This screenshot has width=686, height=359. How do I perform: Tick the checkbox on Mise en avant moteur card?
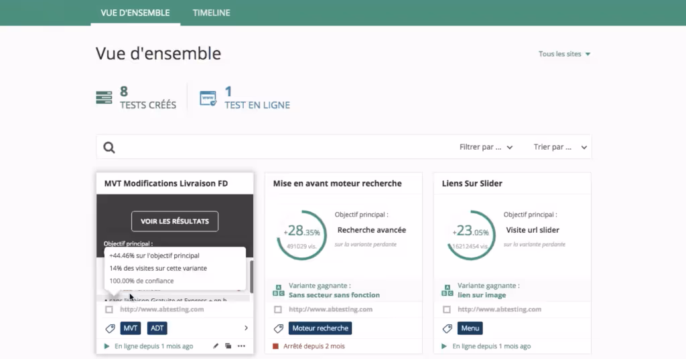tap(278, 310)
